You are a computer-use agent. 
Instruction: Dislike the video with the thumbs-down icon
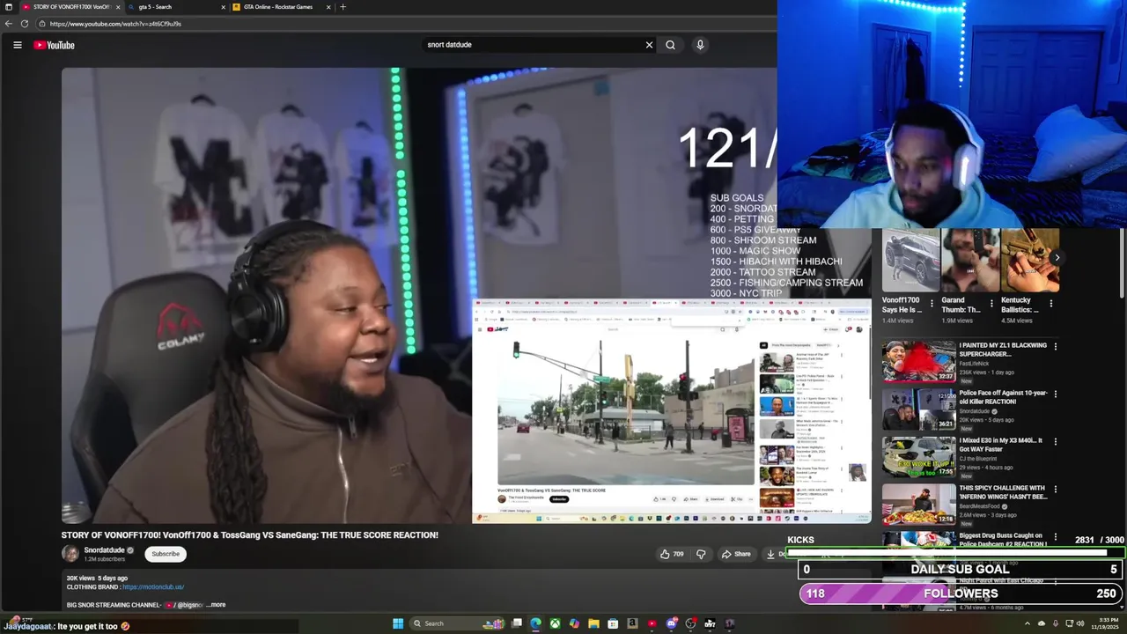coord(701,554)
